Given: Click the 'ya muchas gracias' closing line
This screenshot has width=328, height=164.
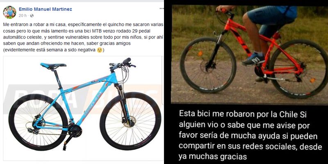Looking at the screenshot, I should 213,156.
